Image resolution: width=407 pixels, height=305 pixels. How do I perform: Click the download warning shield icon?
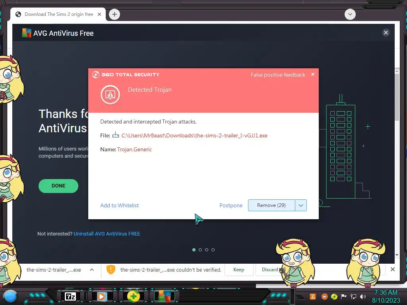(111, 269)
